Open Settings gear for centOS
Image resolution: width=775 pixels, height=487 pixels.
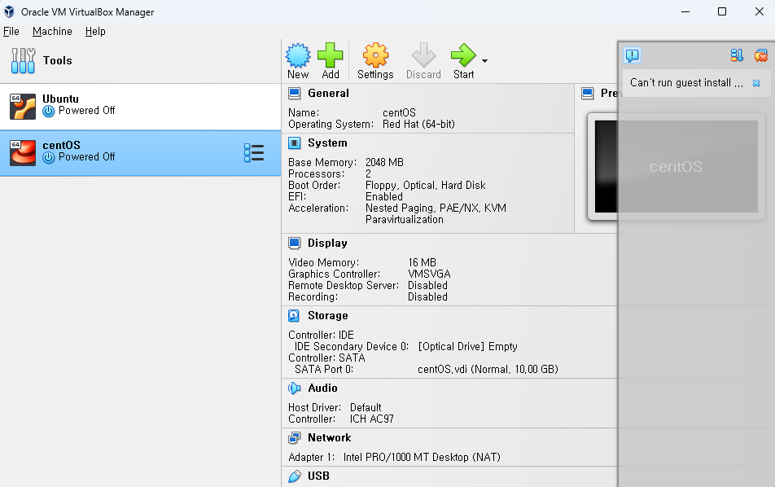coord(375,55)
